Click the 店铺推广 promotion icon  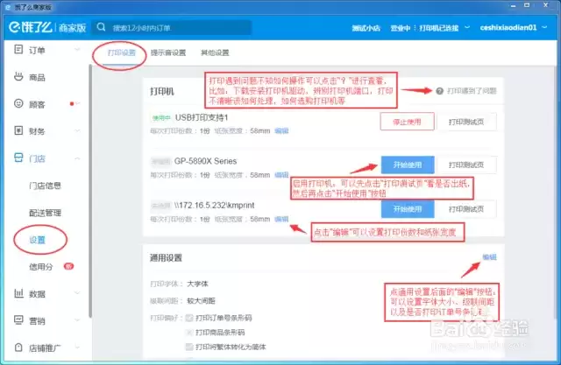[x=18, y=347]
